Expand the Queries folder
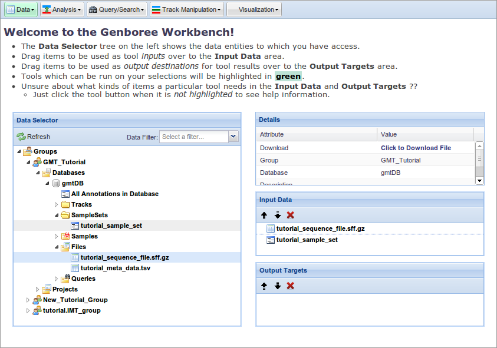This screenshot has width=497, height=348. point(57,279)
